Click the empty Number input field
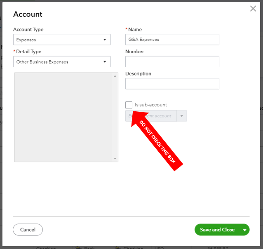Viewport: 263px width, 249px height. point(172,61)
